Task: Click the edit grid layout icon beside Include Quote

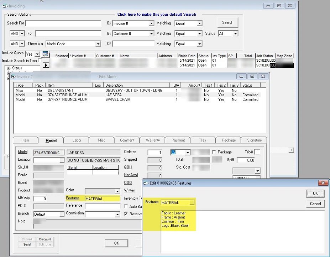Action: pos(45,54)
